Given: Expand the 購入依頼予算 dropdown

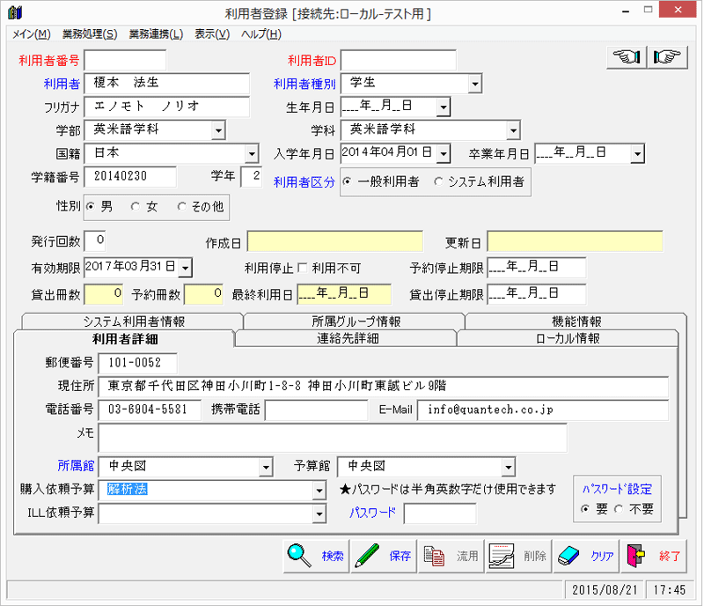Looking at the screenshot, I should pyautogui.click(x=319, y=491).
